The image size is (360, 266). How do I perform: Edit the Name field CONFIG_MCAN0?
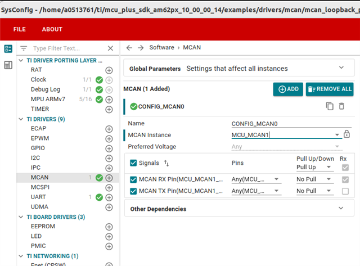coord(291,124)
